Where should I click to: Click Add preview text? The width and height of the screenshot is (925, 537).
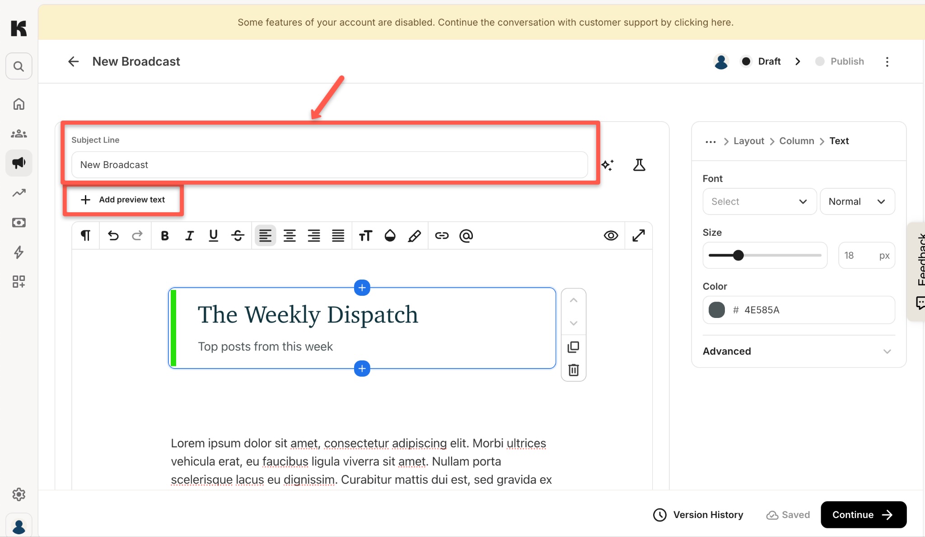pyautogui.click(x=123, y=200)
